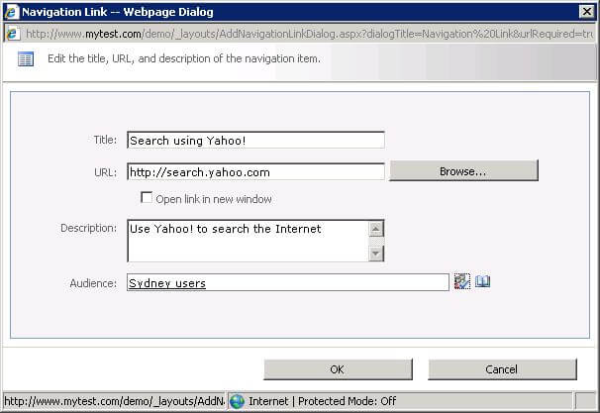600x413 pixels.
Task: Click the Edit the title, URL instruction text
Action: click(184, 59)
